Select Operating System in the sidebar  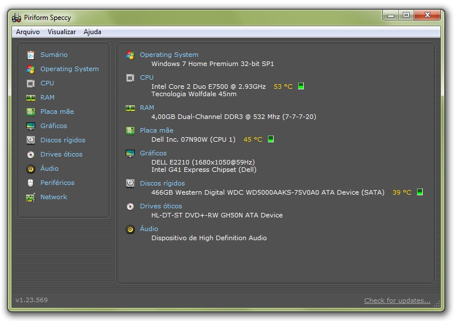(69, 69)
